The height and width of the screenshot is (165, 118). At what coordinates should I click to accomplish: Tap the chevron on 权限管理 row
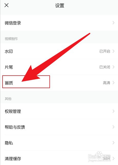pyautogui.click(x=113, y=111)
